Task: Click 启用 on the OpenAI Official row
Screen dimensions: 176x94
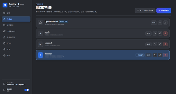Action: pos(154,23)
